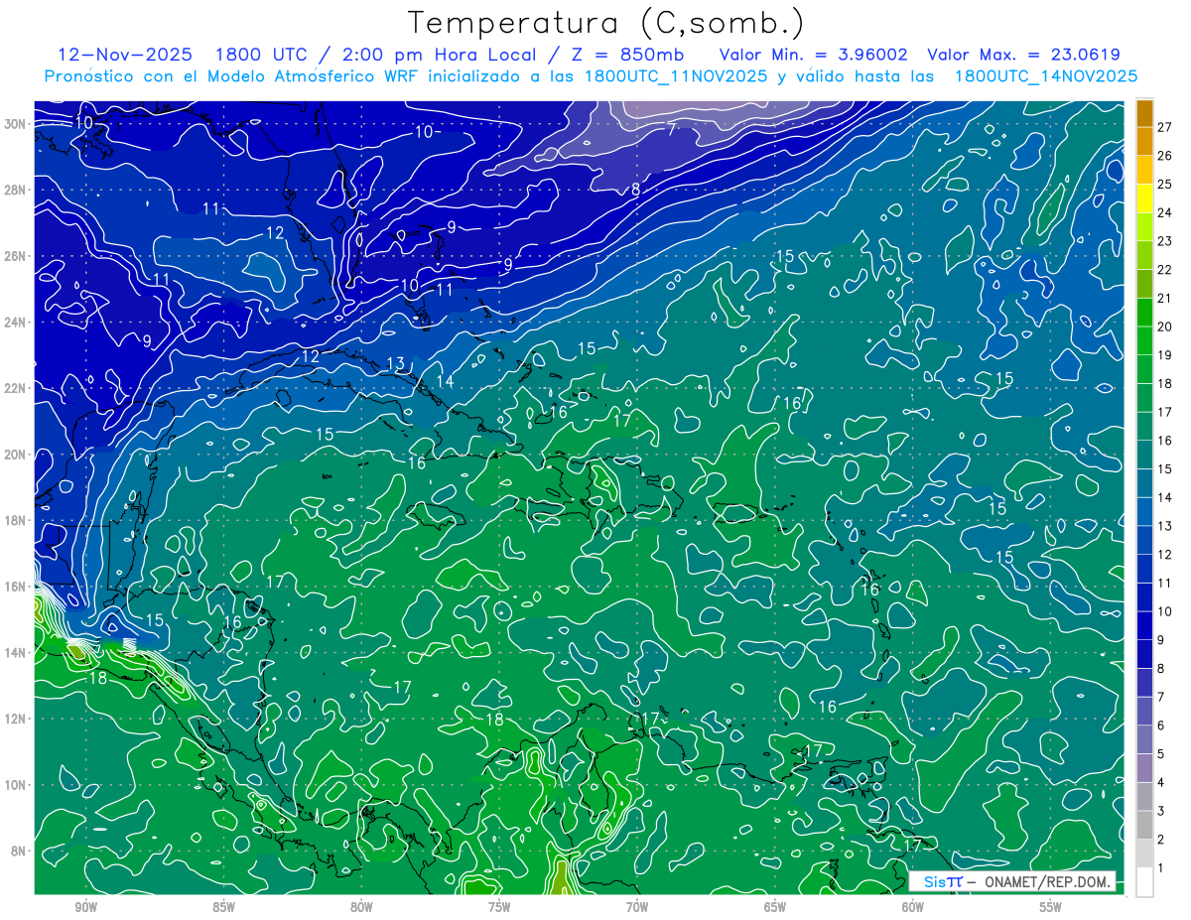Click the color scale label '6'
This screenshot has width=1191, height=920.
[1161, 725]
